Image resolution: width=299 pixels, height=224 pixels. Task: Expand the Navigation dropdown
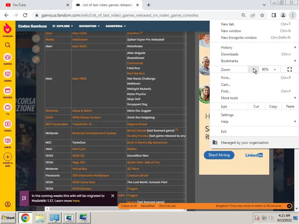point(89,26)
